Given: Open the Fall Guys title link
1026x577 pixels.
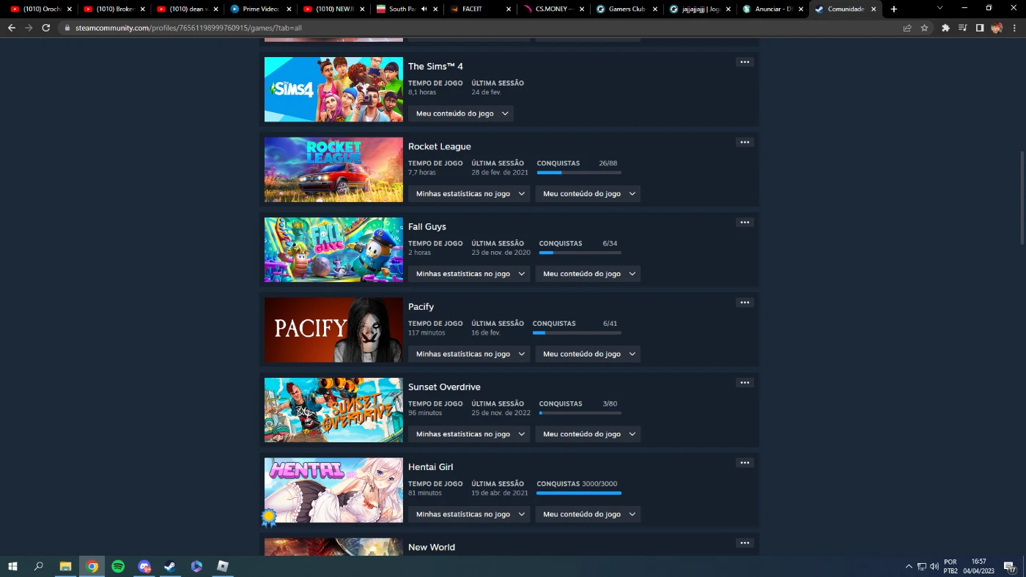Looking at the screenshot, I should [x=427, y=227].
